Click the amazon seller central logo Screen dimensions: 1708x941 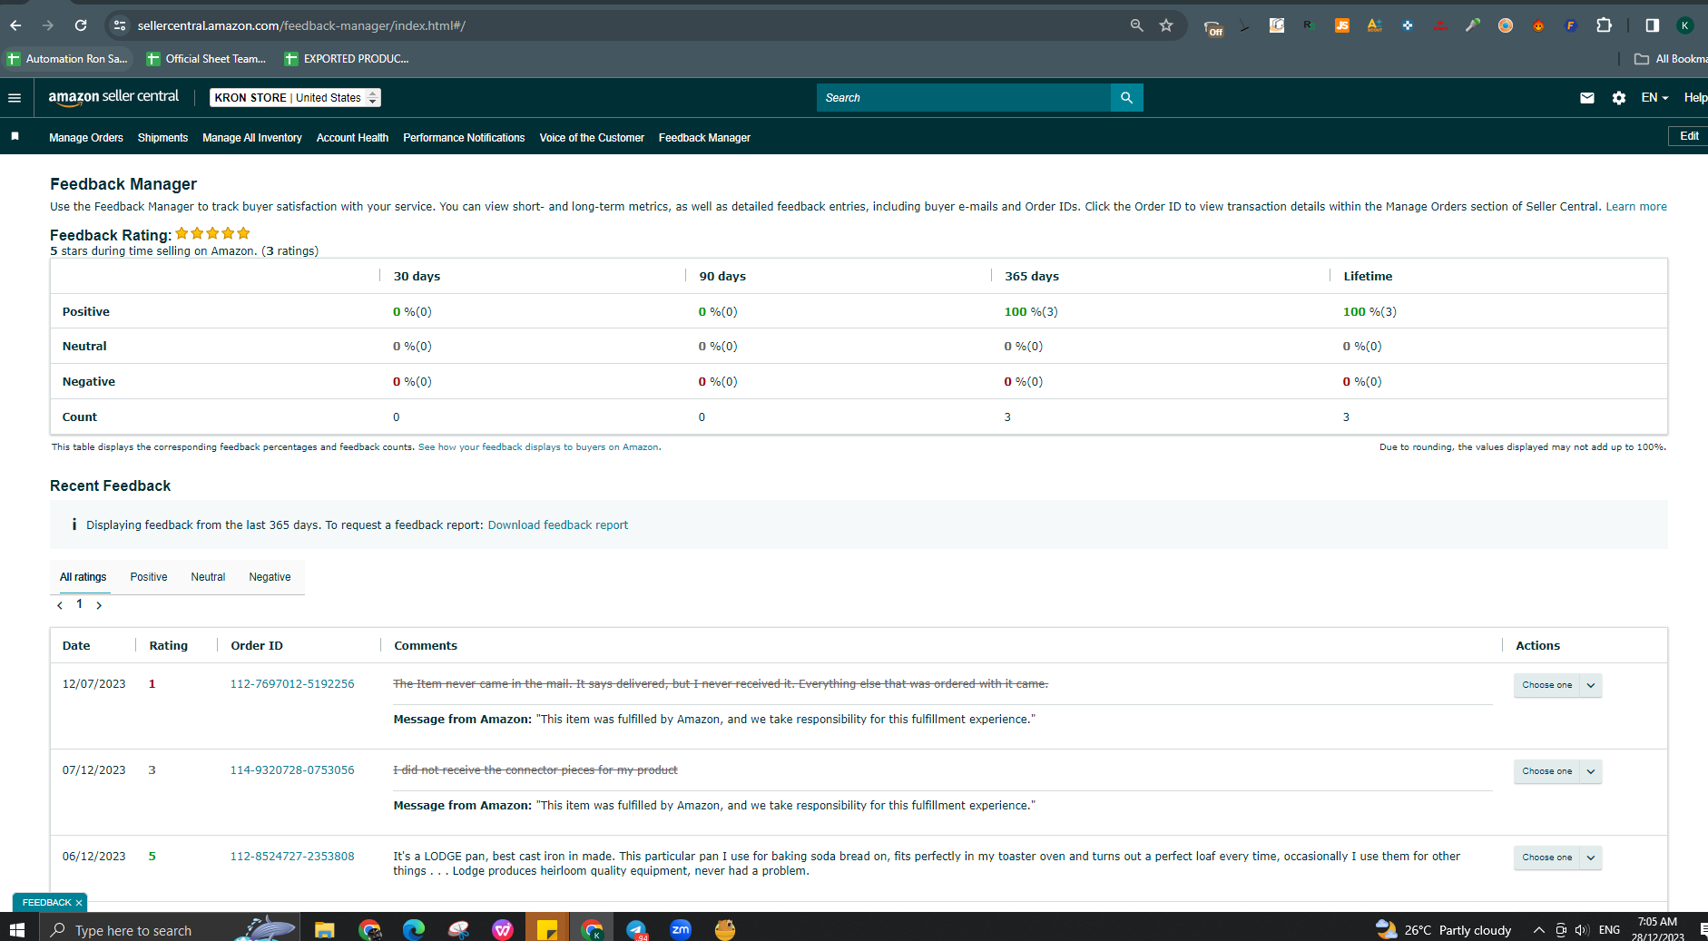tap(113, 97)
